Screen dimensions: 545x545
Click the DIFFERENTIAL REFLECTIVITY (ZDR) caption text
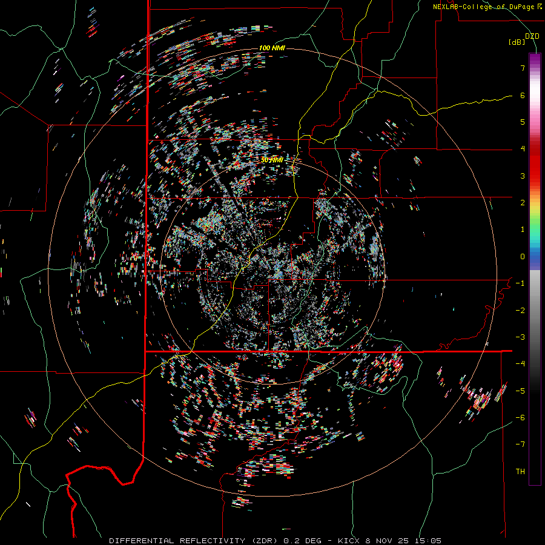(193, 541)
